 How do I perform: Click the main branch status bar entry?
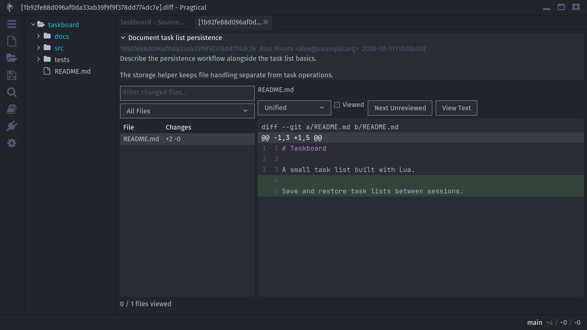click(535, 322)
